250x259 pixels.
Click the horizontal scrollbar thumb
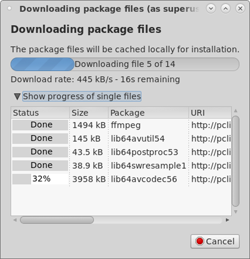(57, 220)
